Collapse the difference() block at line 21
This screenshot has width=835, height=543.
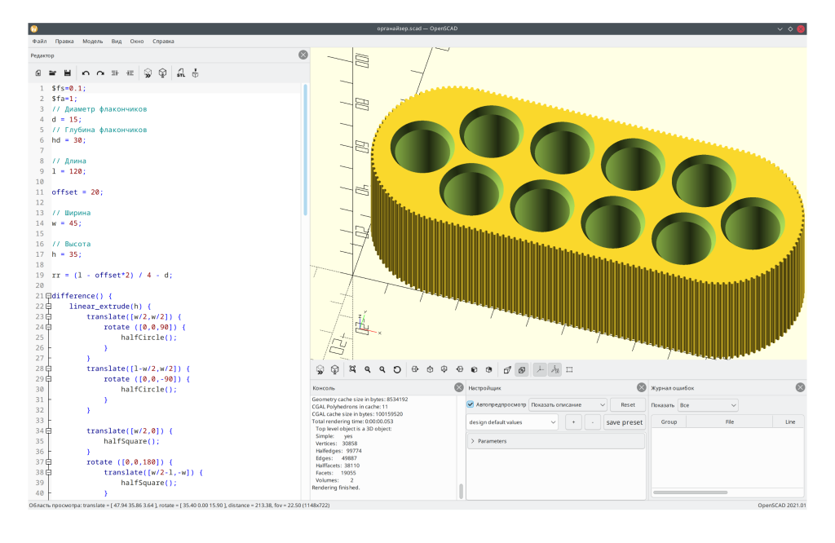tap(48, 296)
